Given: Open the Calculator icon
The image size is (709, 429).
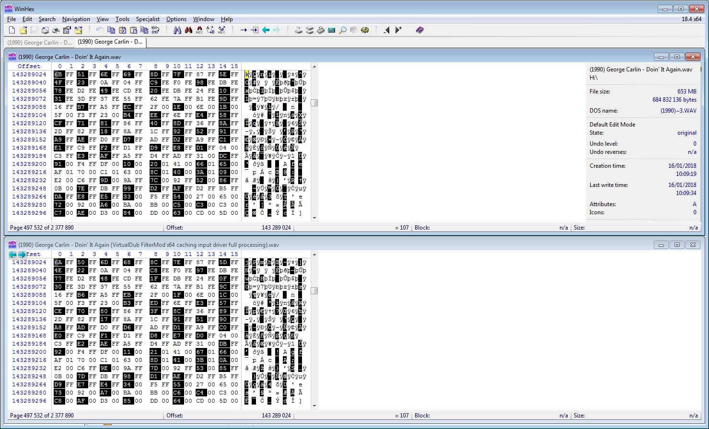Looking at the screenshot, I should pyautogui.click(x=332, y=30).
